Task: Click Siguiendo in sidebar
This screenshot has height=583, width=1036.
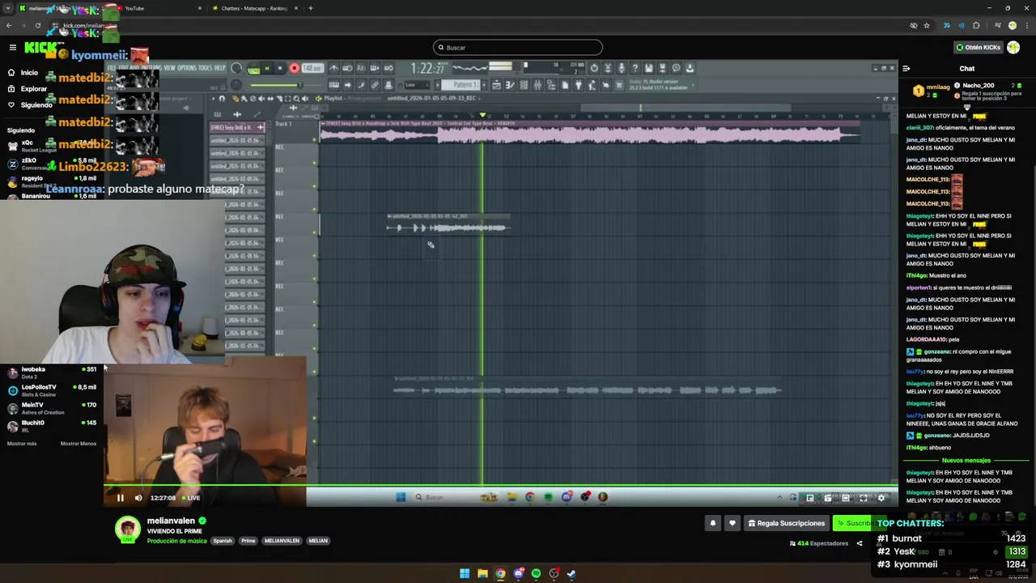Action: [36, 105]
